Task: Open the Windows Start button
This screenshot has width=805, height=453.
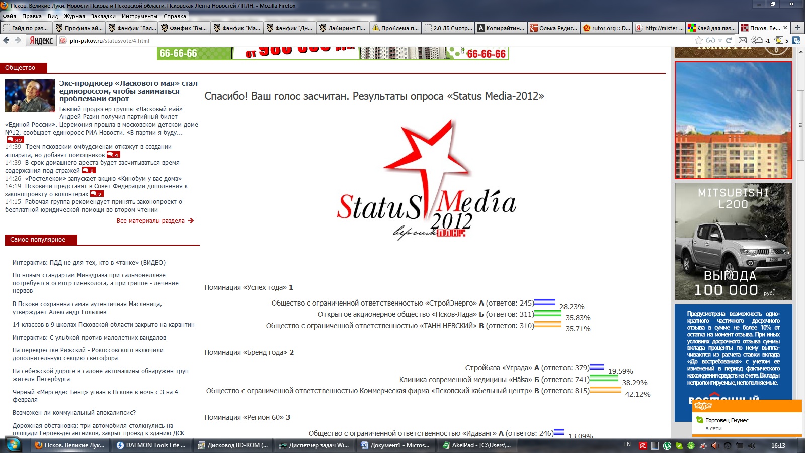Action: (13, 445)
